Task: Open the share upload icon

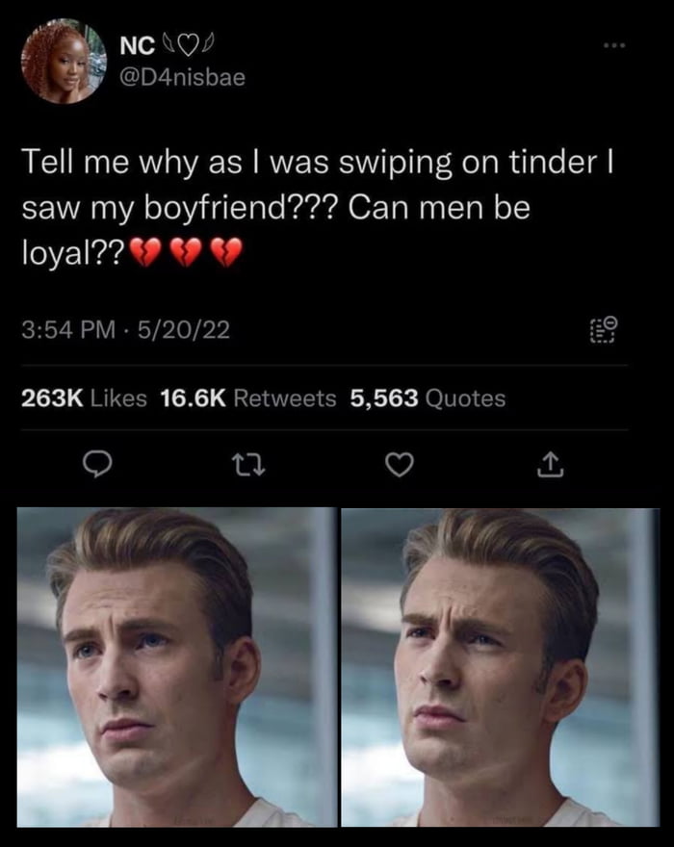Action: [x=550, y=466]
